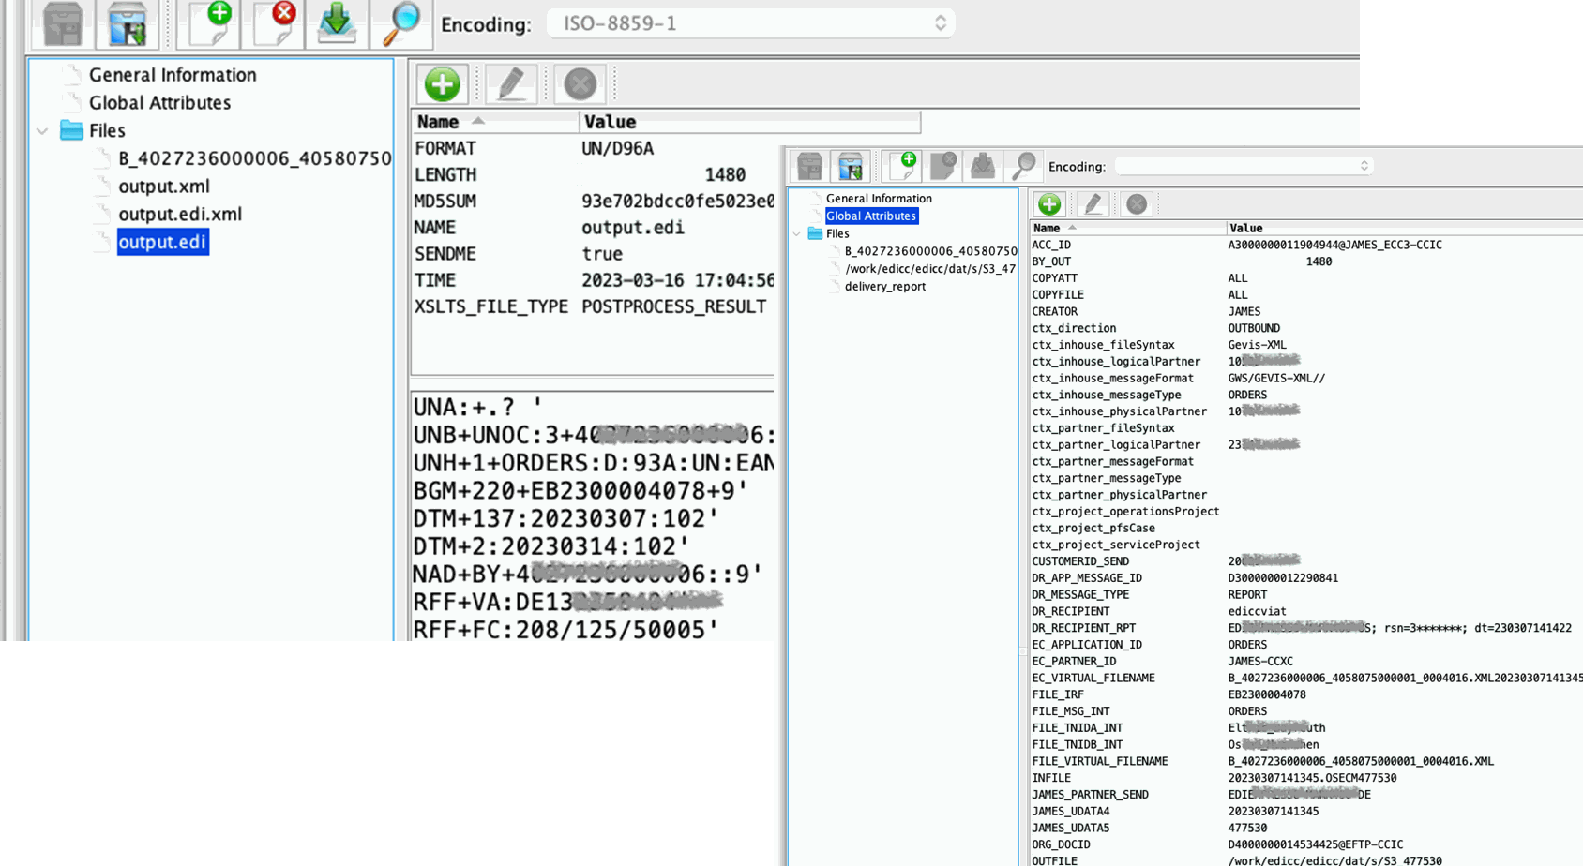Click the SENDME attribute row
The height and width of the screenshot is (866, 1583).
[594, 253]
